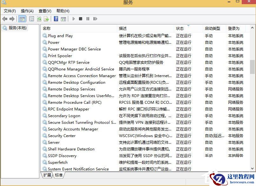Viewport: 256px width, 186px height.
Task: Open the 操作(A) menu
Action: 27,11
